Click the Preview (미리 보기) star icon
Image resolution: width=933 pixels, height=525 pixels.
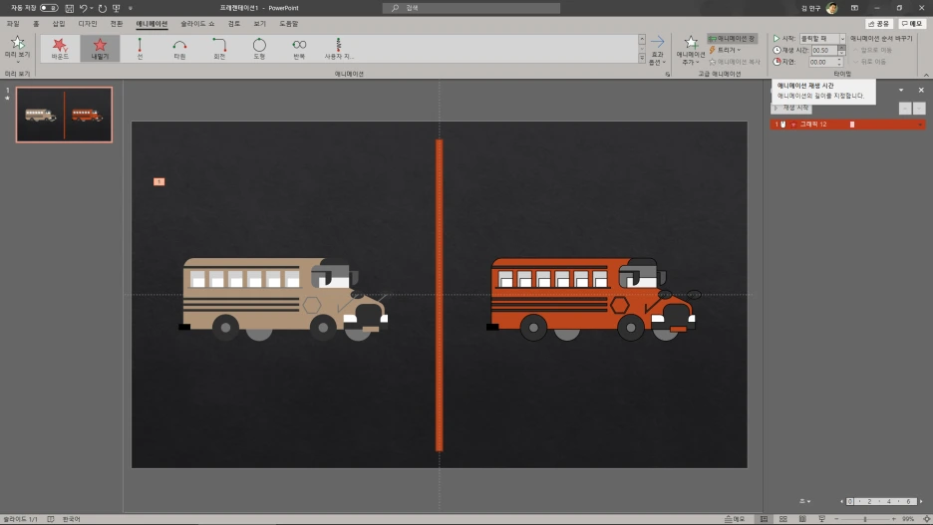(x=17, y=43)
